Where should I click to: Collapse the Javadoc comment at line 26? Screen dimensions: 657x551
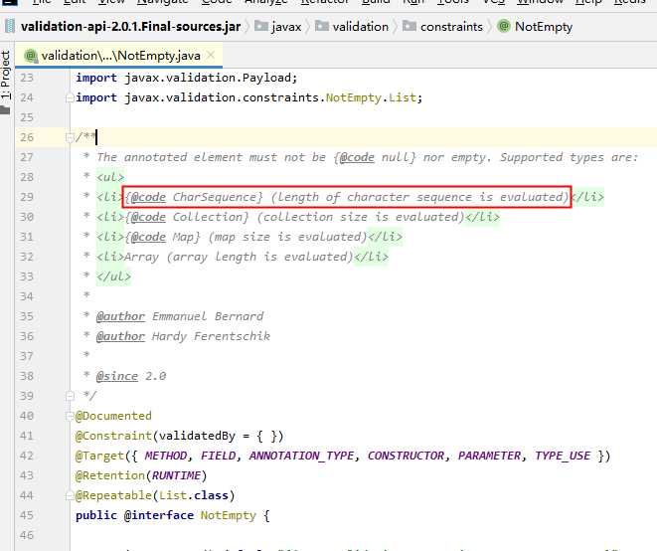click(x=70, y=137)
